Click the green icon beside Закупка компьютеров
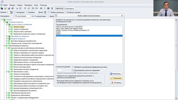The height and width of the screenshot is (100, 178). pyautogui.click(x=12, y=74)
